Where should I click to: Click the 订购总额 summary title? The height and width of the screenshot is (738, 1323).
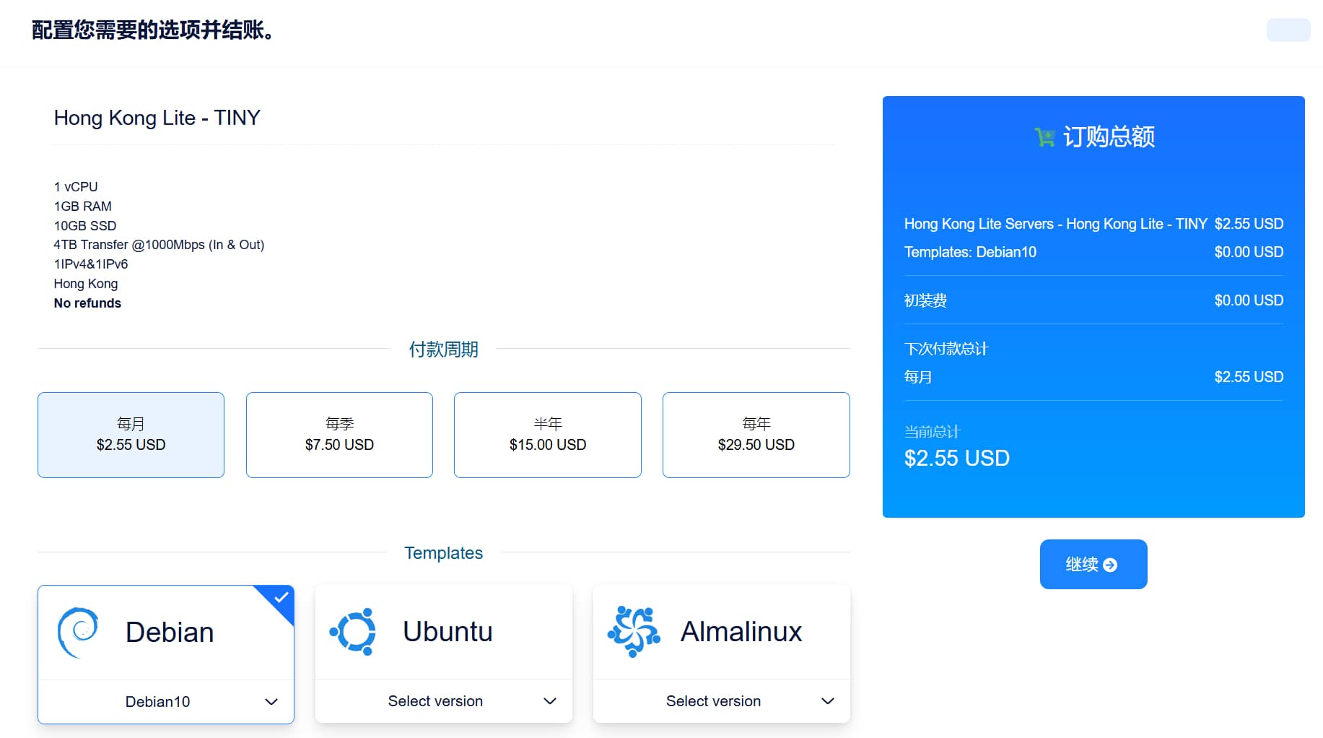(x=1109, y=136)
